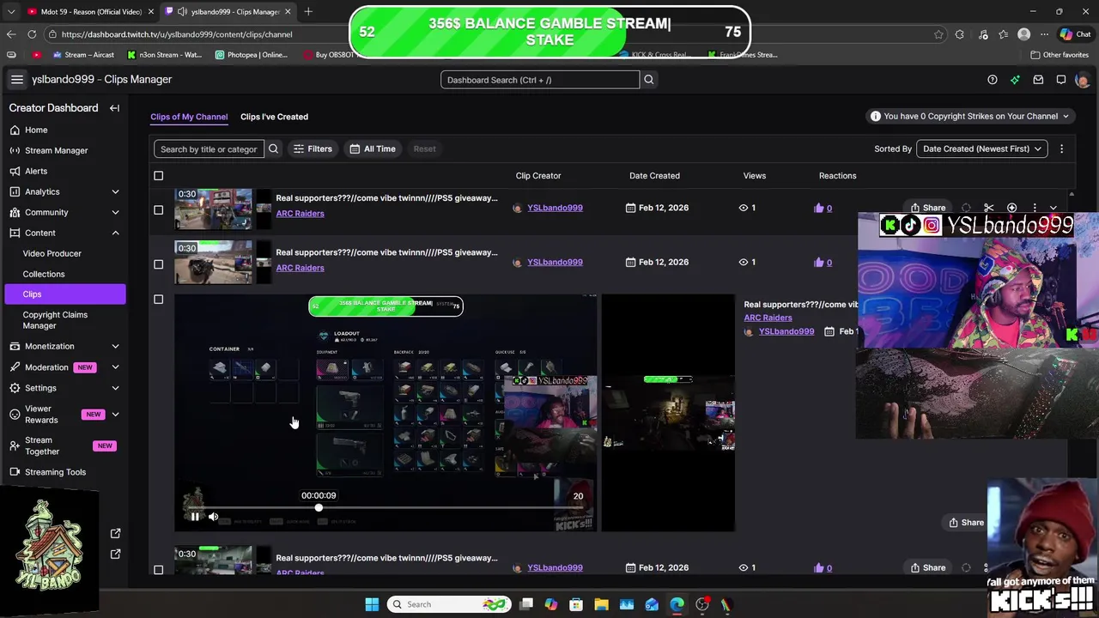Open ARC Raiders link in second row
The width and height of the screenshot is (1099, 618).
[x=300, y=268]
